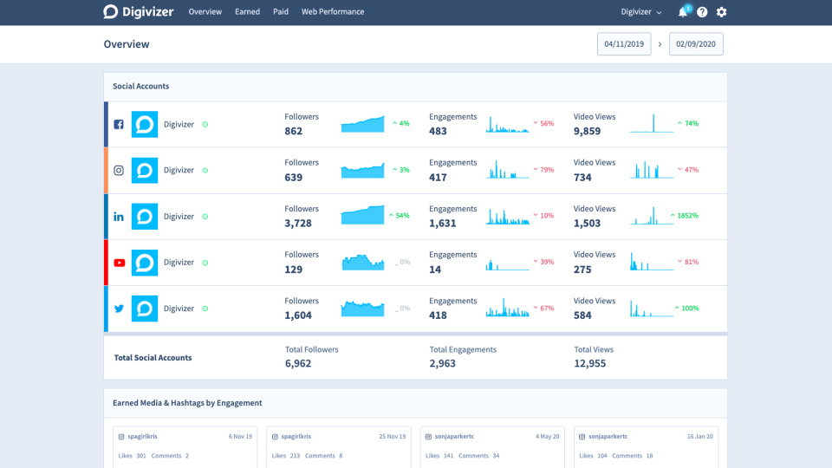Click green status dot in Twitter row

(205, 309)
